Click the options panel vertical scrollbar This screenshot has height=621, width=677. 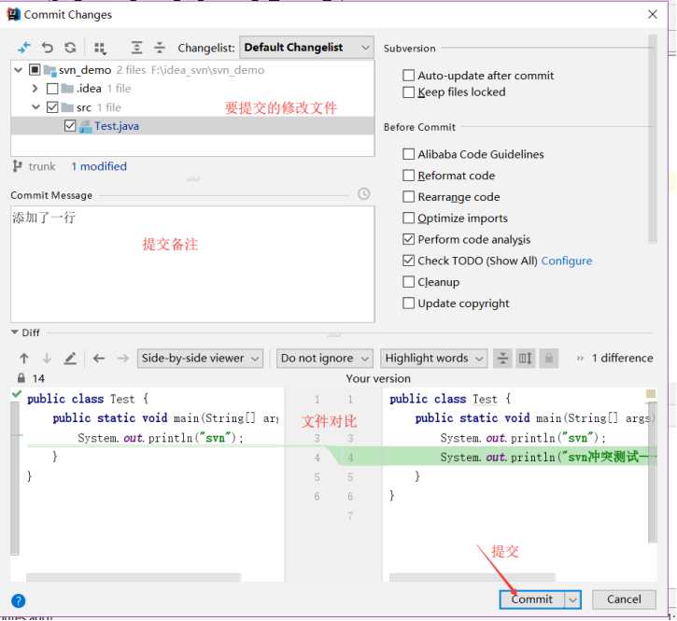pos(653,139)
